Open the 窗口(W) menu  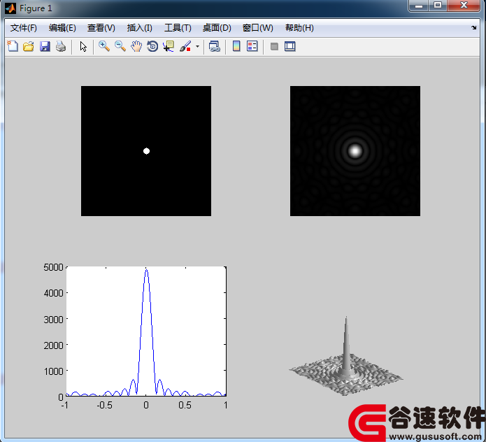point(257,28)
